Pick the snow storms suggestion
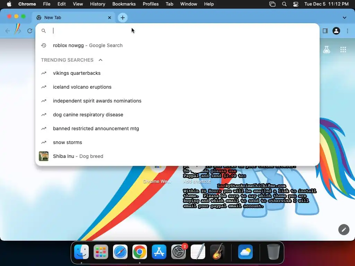 point(177,142)
